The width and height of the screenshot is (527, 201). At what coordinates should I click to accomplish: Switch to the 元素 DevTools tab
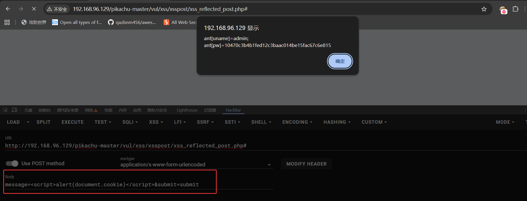(28, 110)
